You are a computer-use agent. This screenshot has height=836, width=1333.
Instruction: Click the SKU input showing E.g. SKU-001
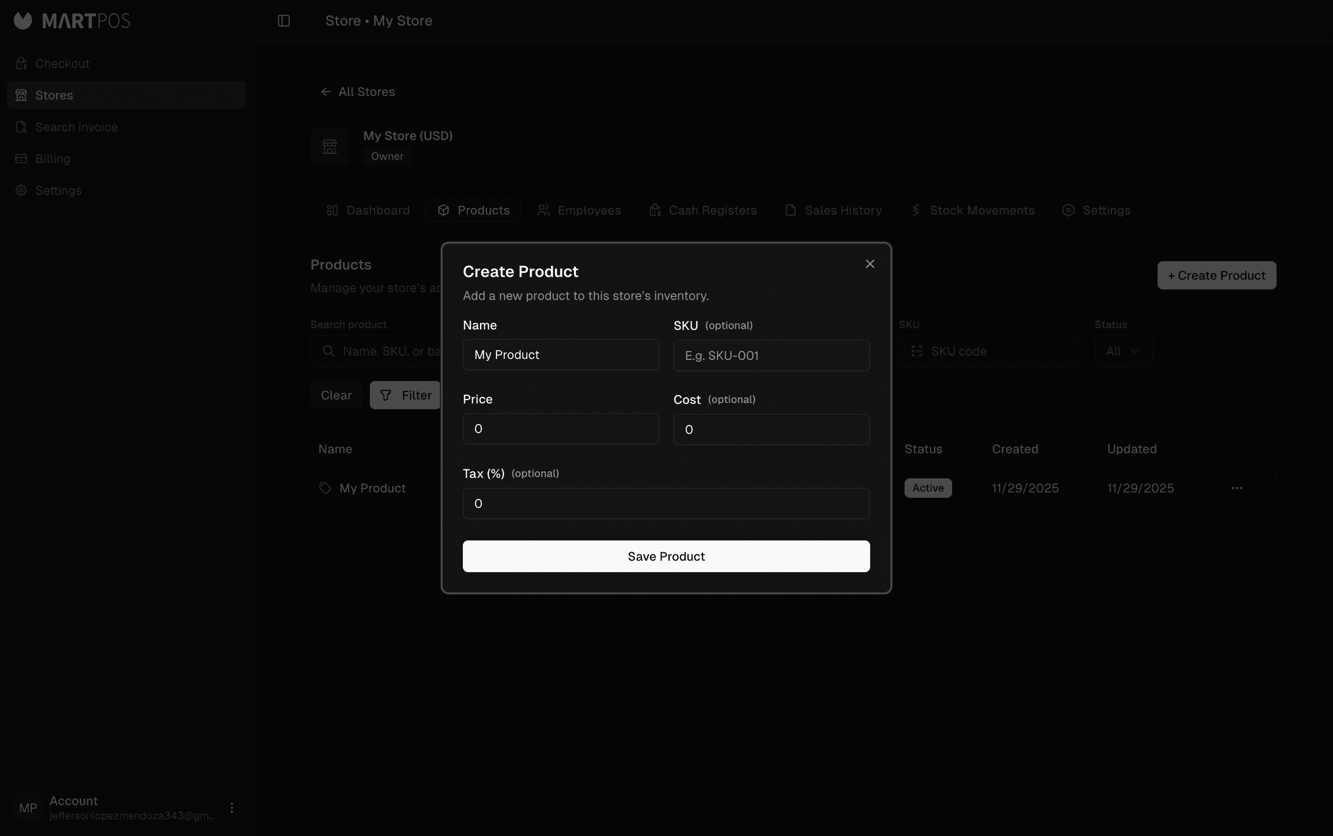[x=770, y=355]
